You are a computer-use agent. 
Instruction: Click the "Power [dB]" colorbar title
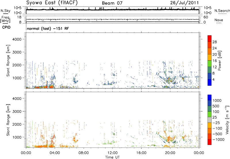coord(219,61)
